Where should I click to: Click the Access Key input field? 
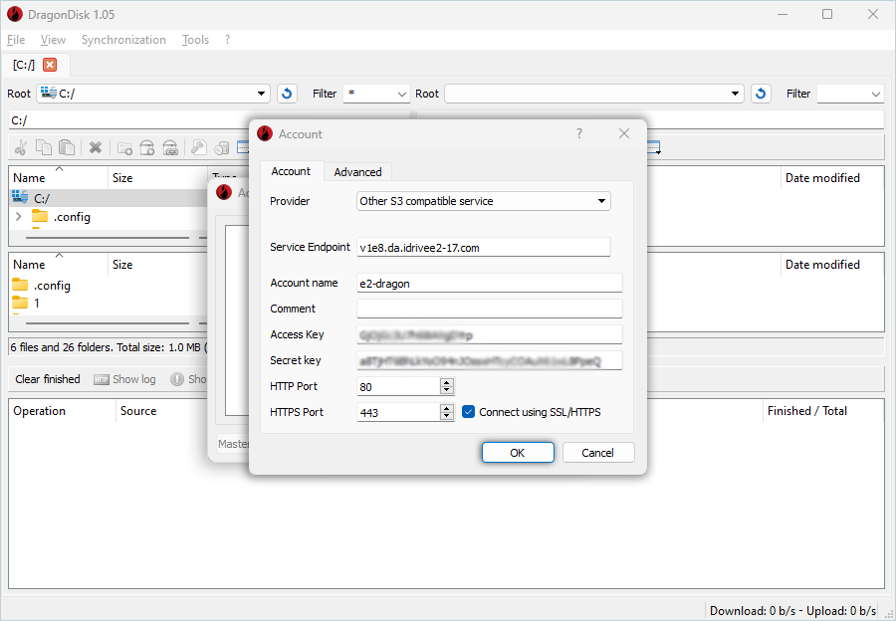click(489, 334)
